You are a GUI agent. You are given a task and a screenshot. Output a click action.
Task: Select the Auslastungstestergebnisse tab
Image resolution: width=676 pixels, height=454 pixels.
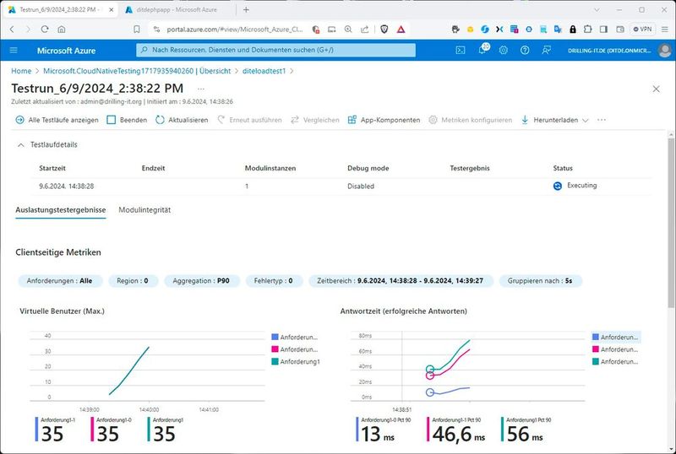[61, 210]
